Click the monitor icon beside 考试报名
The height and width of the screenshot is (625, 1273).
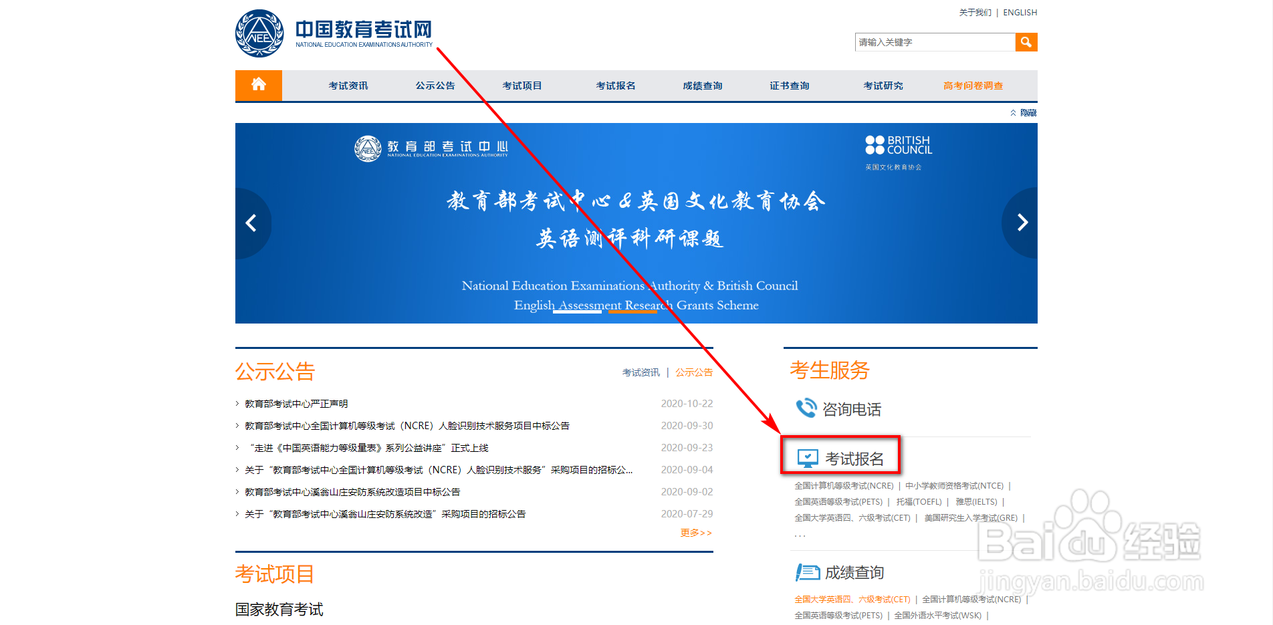tap(808, 457)
